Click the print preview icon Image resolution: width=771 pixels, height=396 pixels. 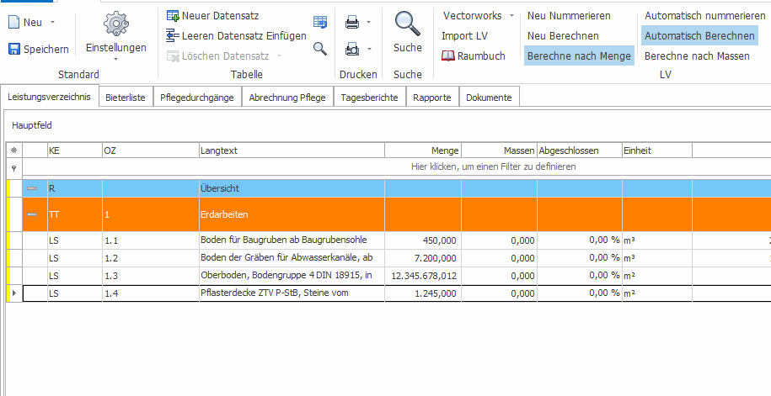pos(352,49)
